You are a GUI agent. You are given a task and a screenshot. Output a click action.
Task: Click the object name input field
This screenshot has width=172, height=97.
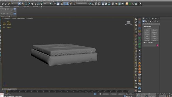[150, 45]
